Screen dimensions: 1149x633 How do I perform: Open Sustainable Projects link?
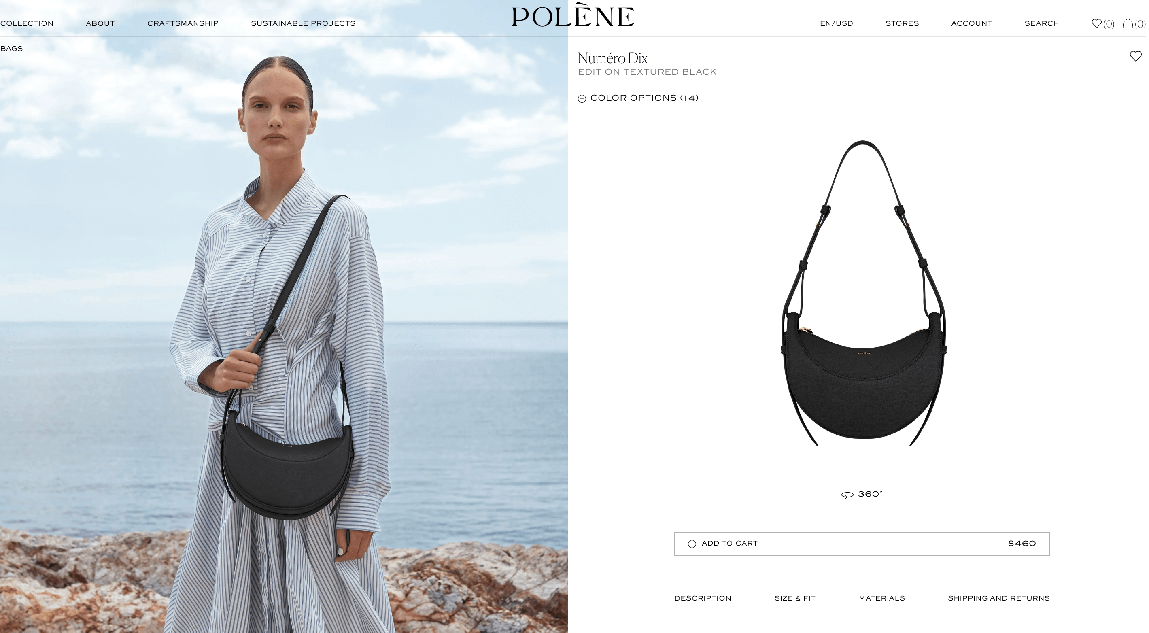(303, 23)
